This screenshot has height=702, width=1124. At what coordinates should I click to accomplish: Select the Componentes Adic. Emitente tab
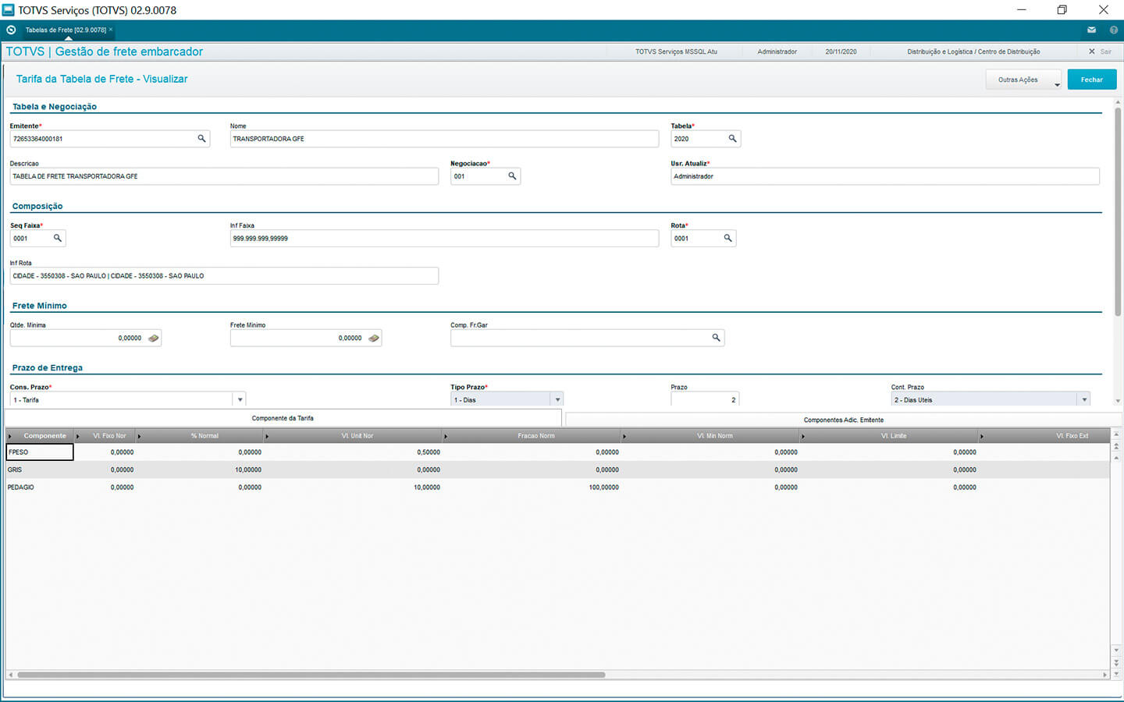[x=843, y=420]
